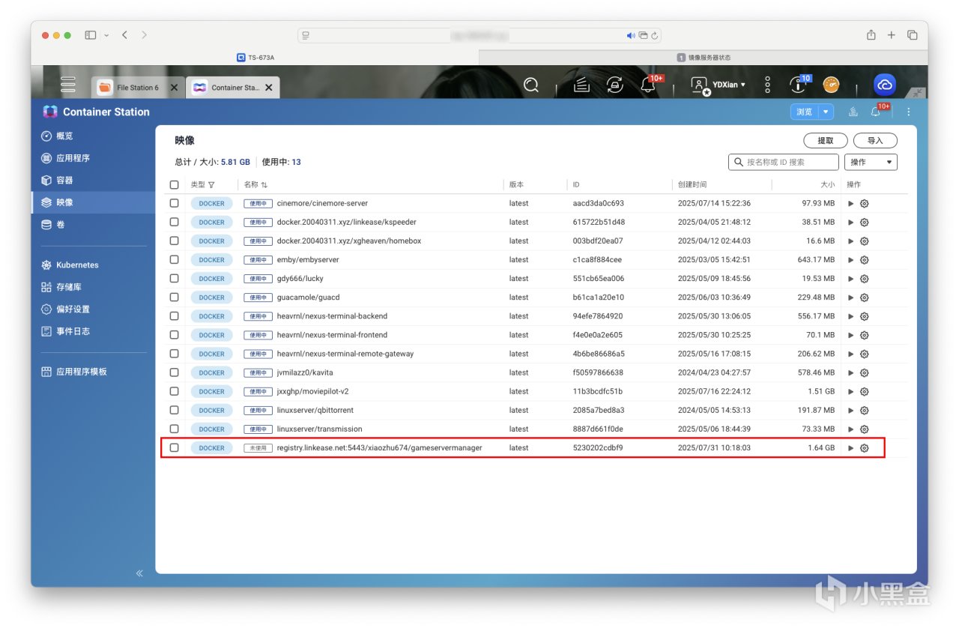
Task: Open the blue myQNAPcloud icon
Action: pyautogui.click(x=885, y=85)
